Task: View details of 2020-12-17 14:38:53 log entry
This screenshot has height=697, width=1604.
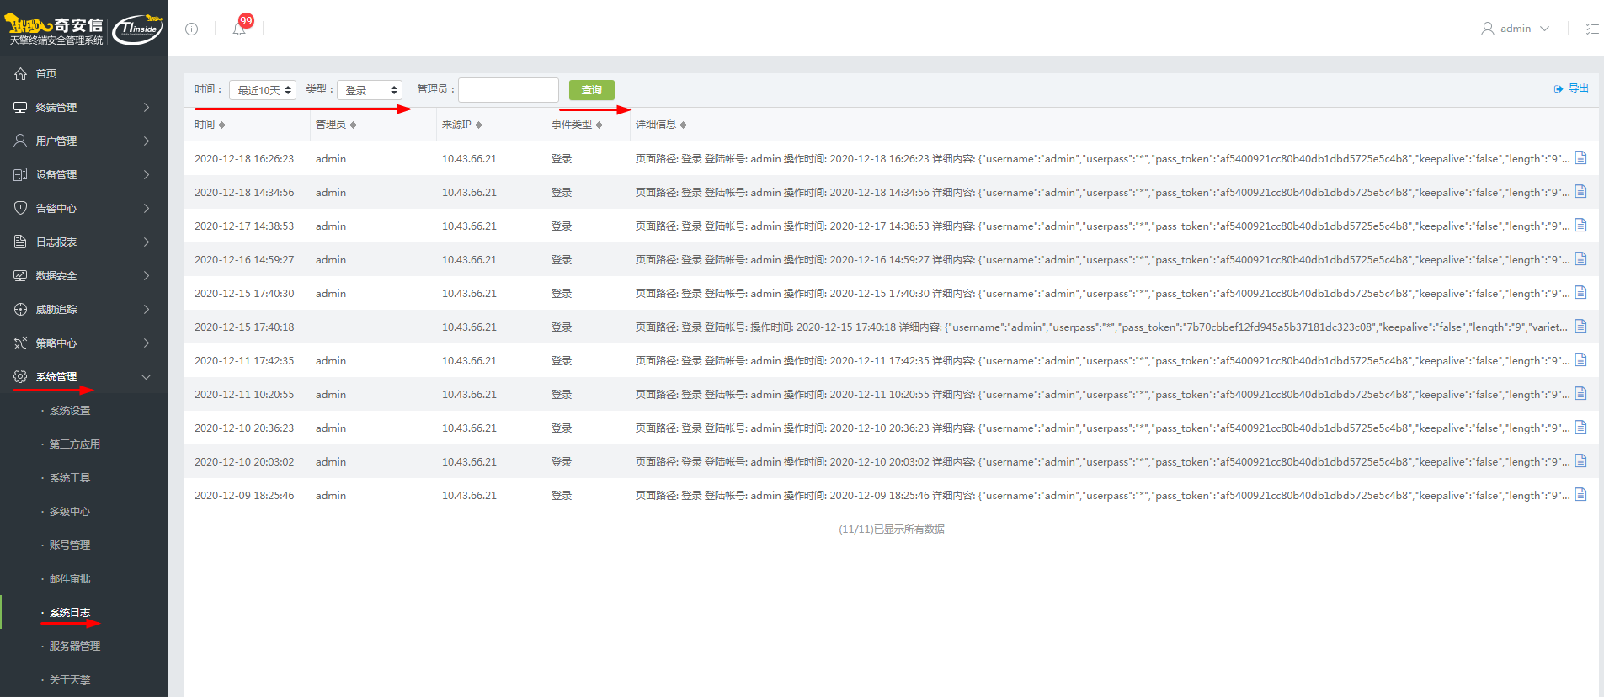Action: tap(1580, 225)
